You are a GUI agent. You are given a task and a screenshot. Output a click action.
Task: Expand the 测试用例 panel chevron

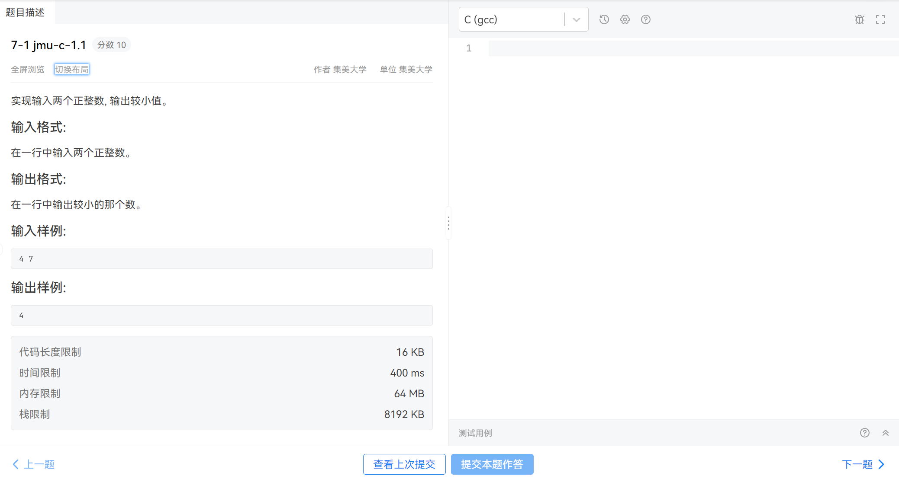pos(885,433)
